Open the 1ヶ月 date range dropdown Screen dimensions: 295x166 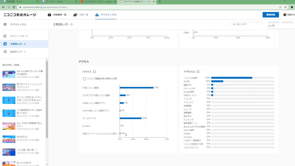coord(281,26)
